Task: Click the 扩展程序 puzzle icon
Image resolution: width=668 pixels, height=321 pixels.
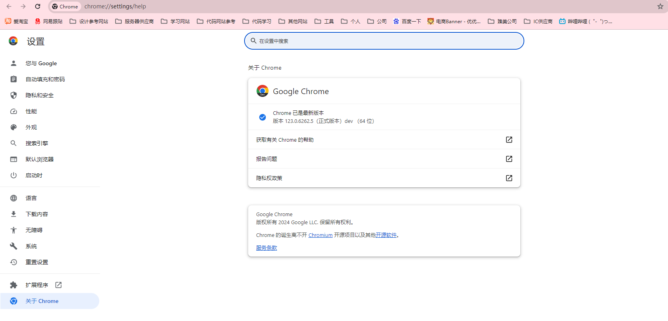Action: pyautogui.click(x=14, y=285)
